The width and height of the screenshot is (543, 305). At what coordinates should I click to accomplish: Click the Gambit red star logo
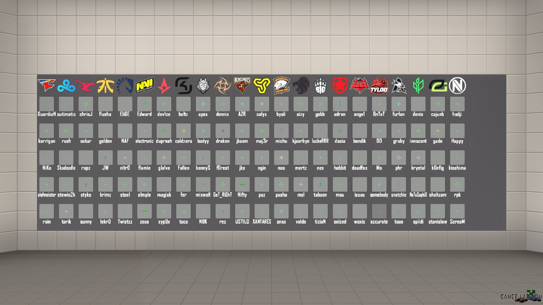[x=340, y=86]
